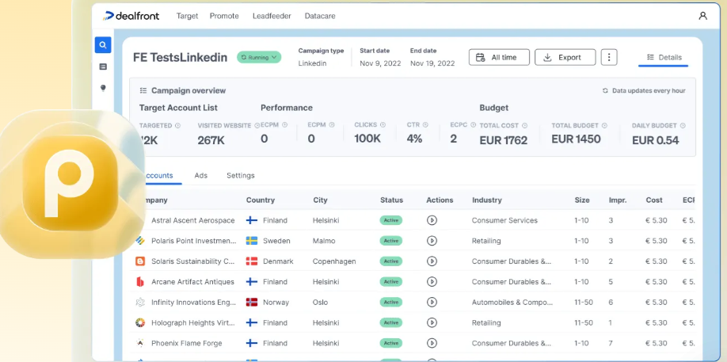The image size is (727, 362).
Task: Click the info icon next to CTR
Action: point(425,124)
